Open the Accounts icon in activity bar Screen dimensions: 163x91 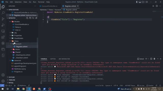[3, 75]
